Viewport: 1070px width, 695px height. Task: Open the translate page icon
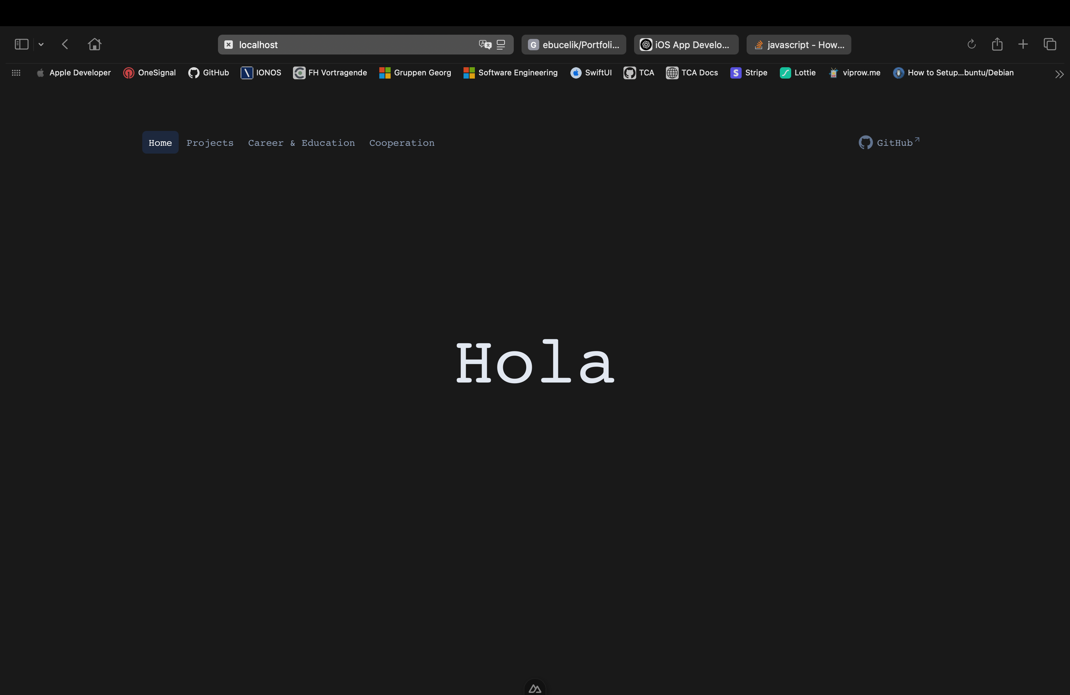(485, 45)
